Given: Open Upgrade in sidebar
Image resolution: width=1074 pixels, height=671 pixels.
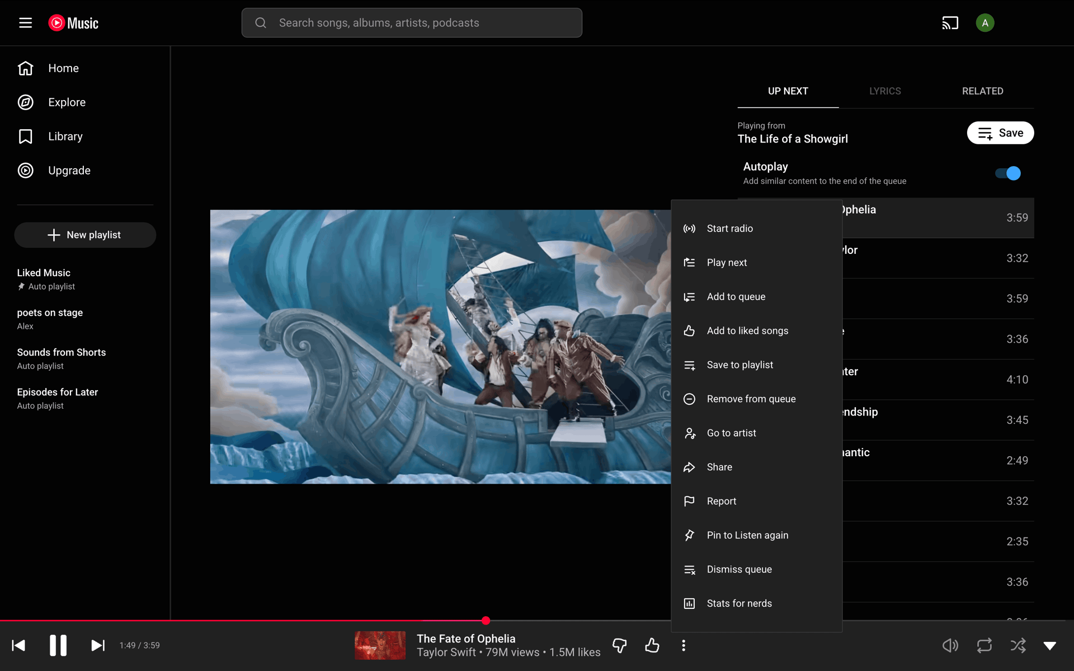Looking at the screenshot, I should tap(85, 171).
